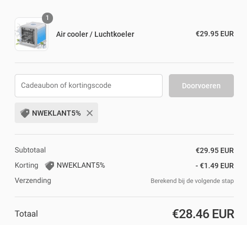
Task: Click the NWEKLANT5% text in Korting row
Action: (81, 165)
